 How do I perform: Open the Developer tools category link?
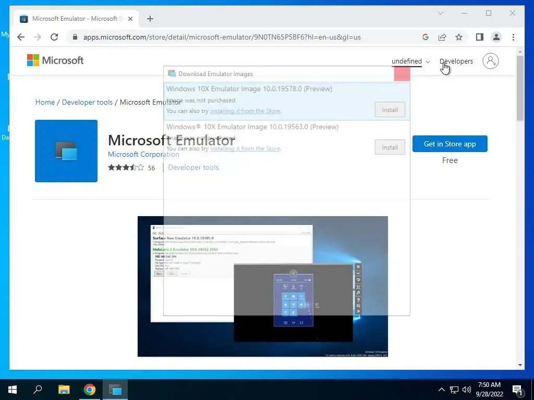pos(193,167)
